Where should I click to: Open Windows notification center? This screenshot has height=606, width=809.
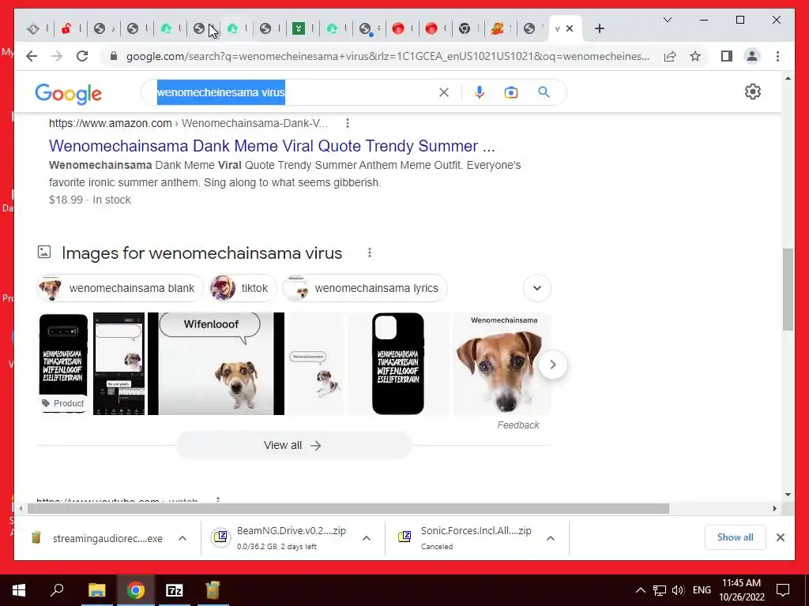pyautogui.click(x=783, y=590)
